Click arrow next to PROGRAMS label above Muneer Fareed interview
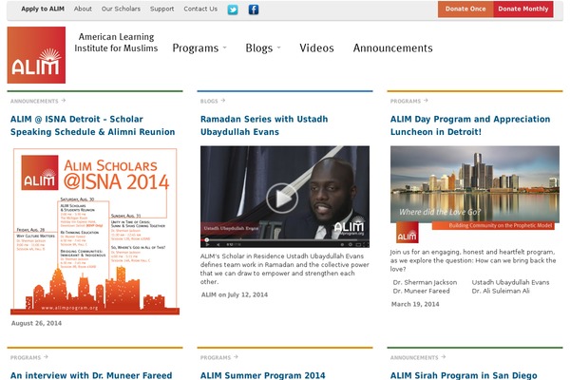This screenshot has width=570, height=380. [46, 357]
